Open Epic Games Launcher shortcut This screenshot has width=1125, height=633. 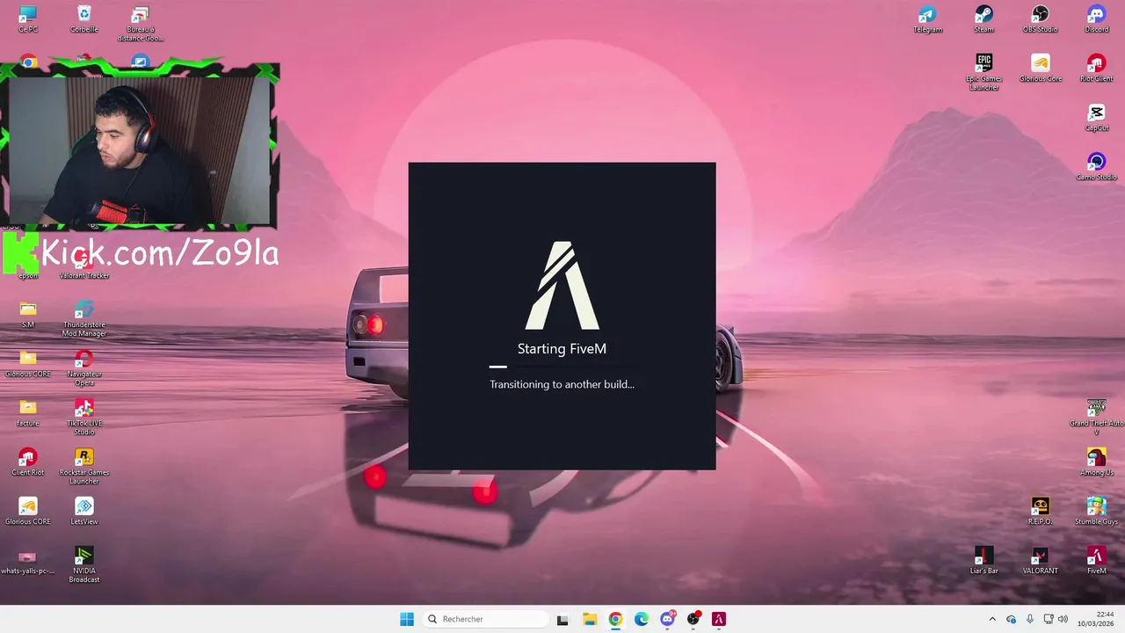point(983,72)
